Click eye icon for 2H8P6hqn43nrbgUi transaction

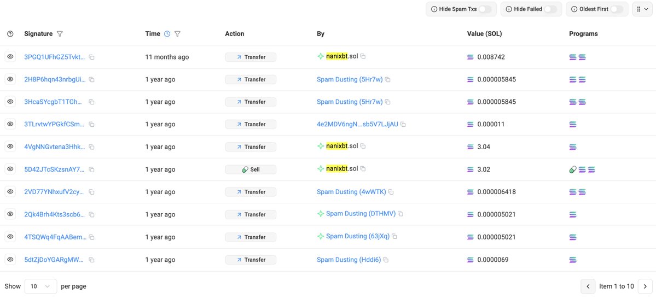click(10, 79)
